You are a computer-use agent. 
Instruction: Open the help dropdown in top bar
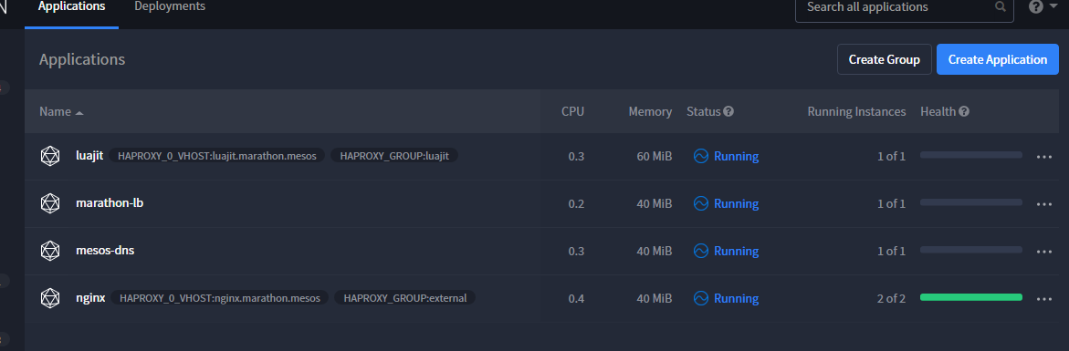[1043, 6]
